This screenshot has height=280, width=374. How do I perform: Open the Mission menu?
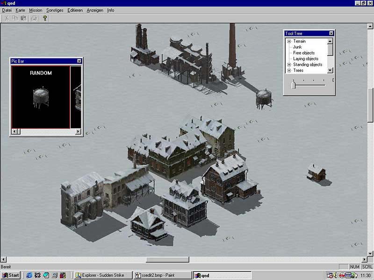(36, 10)
